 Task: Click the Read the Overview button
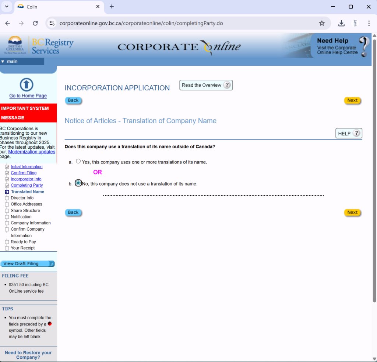[205, 85]
